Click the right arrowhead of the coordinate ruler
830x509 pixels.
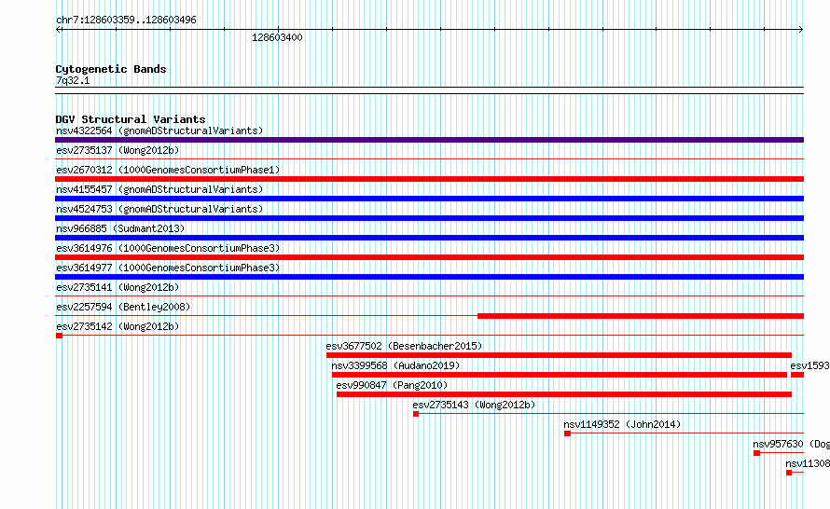tap(801, 29)
